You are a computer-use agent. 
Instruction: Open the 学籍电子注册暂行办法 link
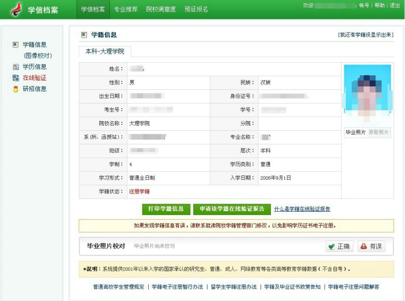click(x=177, y=287)
